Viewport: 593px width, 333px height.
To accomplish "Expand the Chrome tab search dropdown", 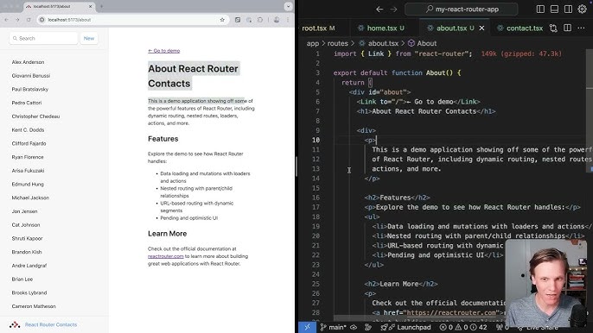I will click(288, 6).
